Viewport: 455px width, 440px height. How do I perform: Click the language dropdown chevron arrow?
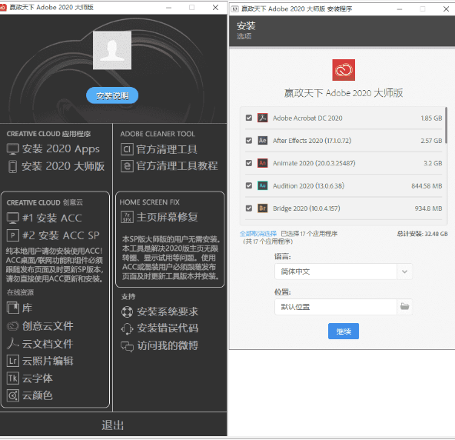404,272
